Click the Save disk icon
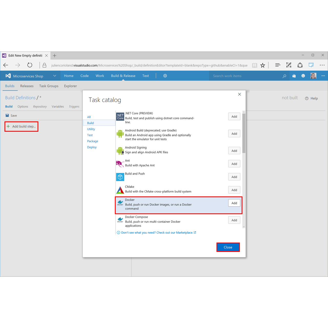Image resolution: width=328 pixels, height=328 pixels. (8, 115)
